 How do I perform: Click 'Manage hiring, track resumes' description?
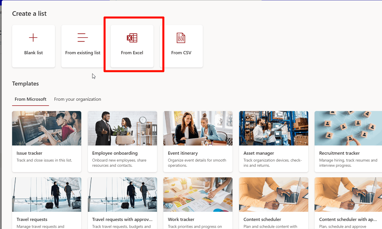point(348,163)
